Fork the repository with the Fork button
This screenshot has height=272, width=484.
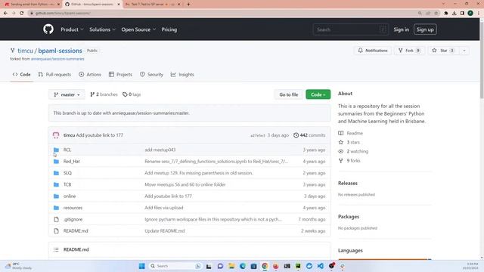point(409,51)
